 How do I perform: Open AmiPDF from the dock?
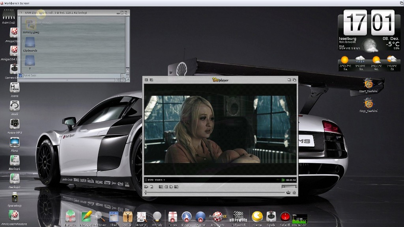[141, 217]
